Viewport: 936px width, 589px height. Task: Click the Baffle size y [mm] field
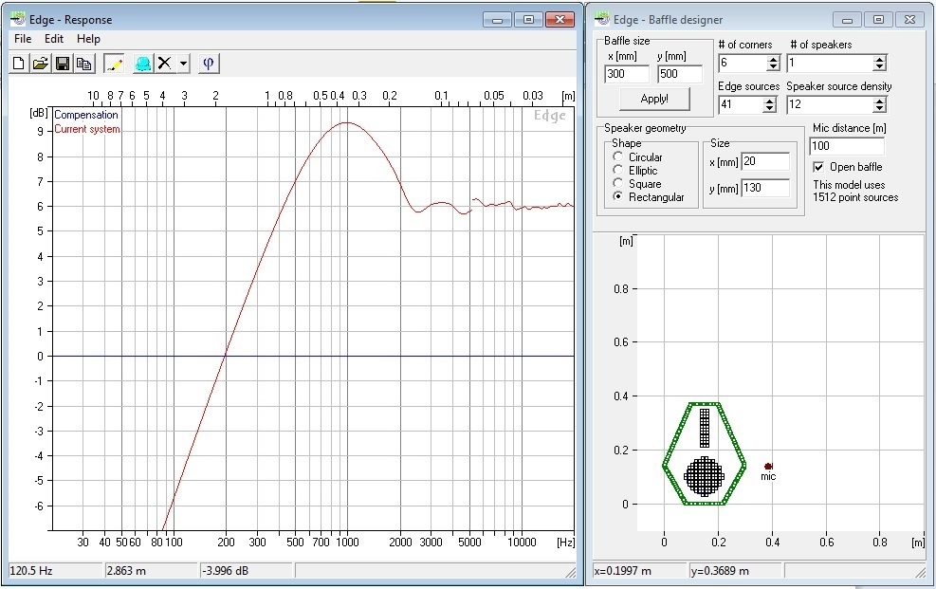[680, 74]
